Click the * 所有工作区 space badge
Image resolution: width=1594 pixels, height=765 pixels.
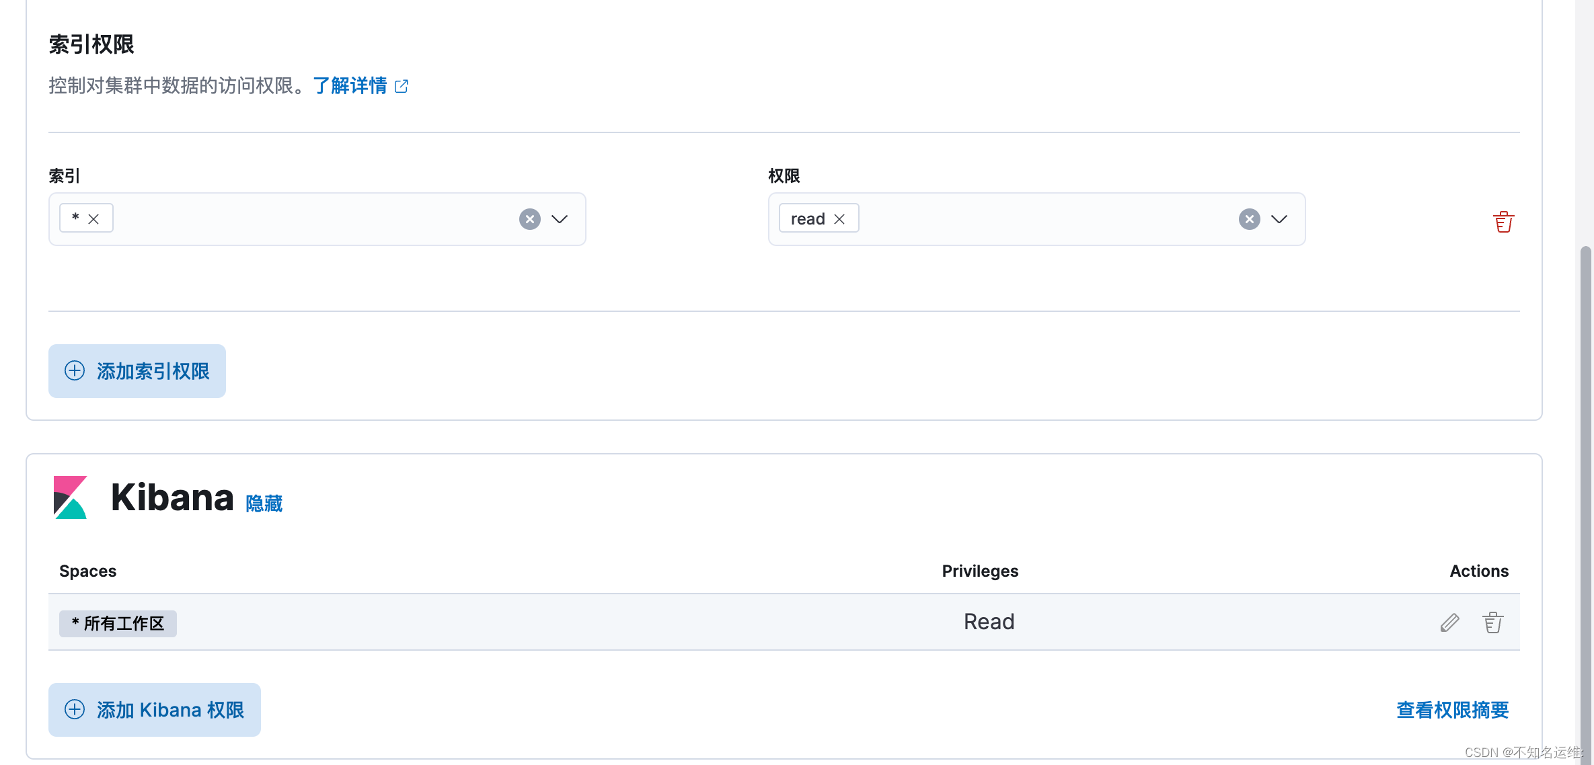point(118,623)
